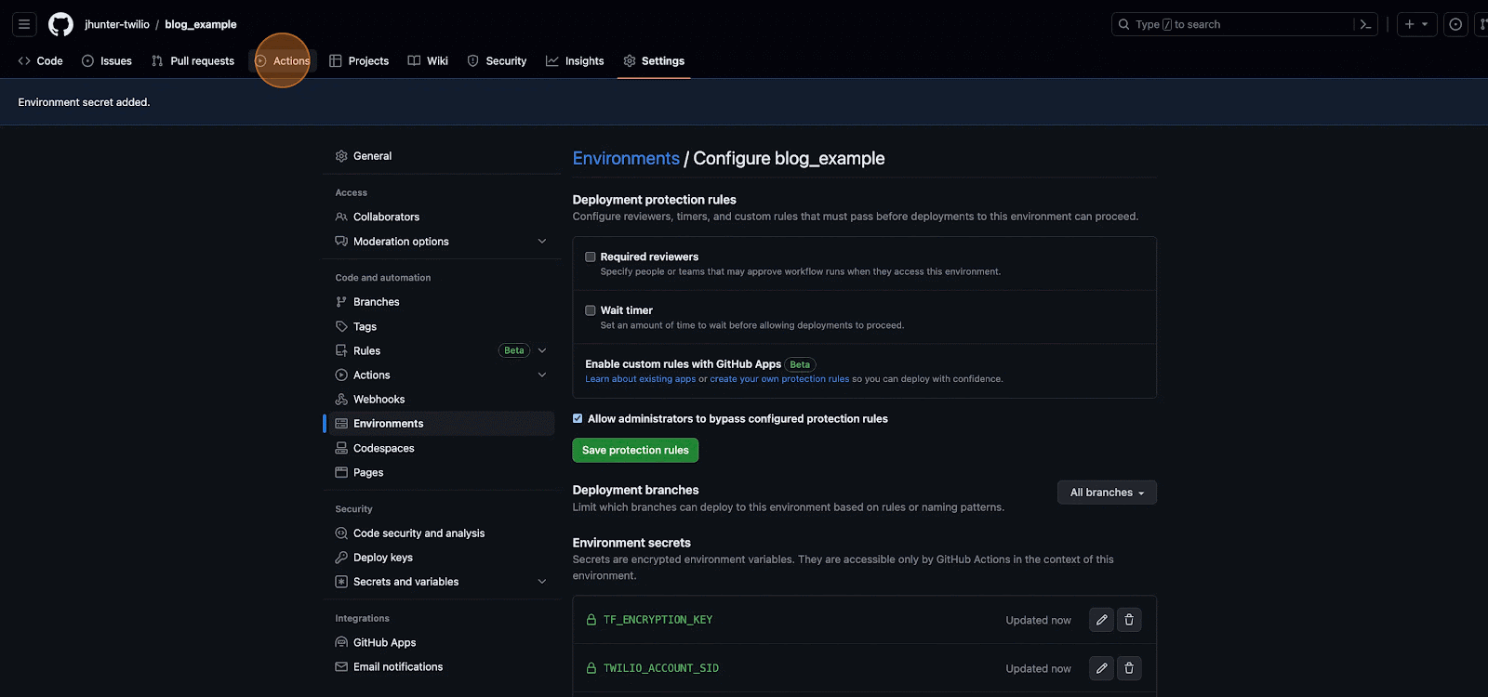Viewport: 1488px width, 697px height.
Task: Switch to the Insights tab
Action: (x=575, y=61)
